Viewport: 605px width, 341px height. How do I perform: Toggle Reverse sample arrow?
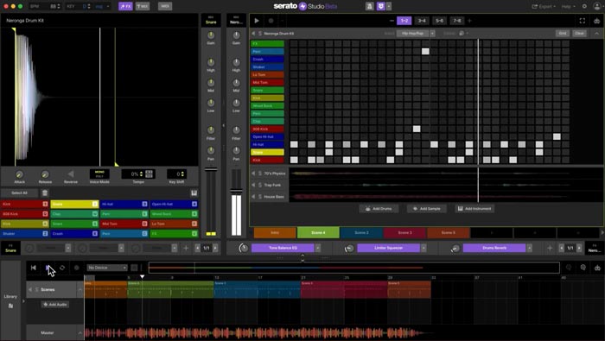[71, 174]
